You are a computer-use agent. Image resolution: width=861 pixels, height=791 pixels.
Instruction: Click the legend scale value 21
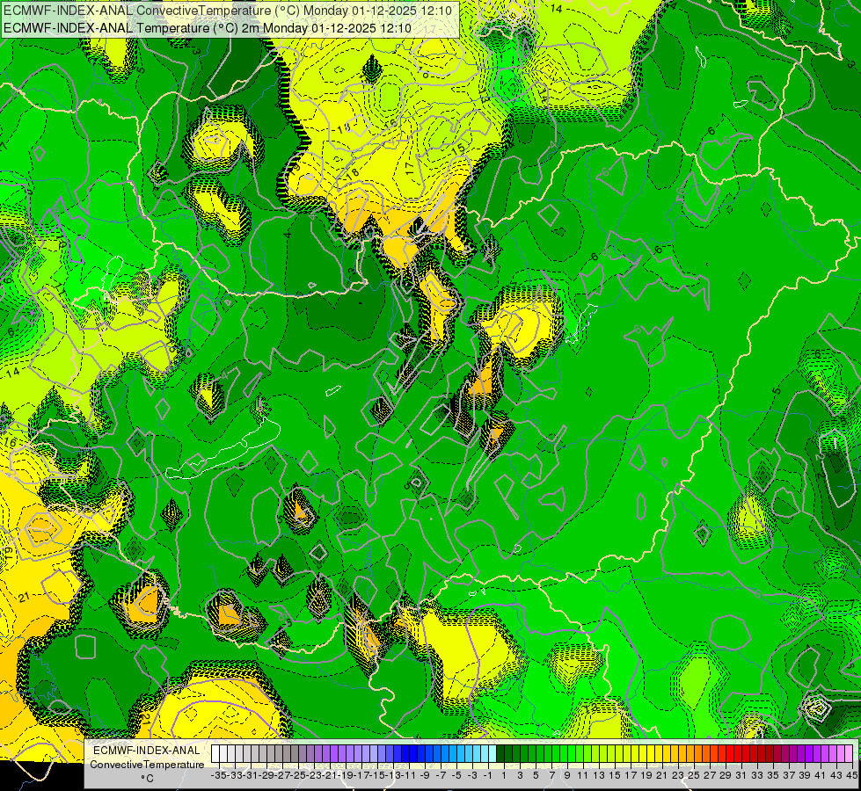[x=662, y=776]
